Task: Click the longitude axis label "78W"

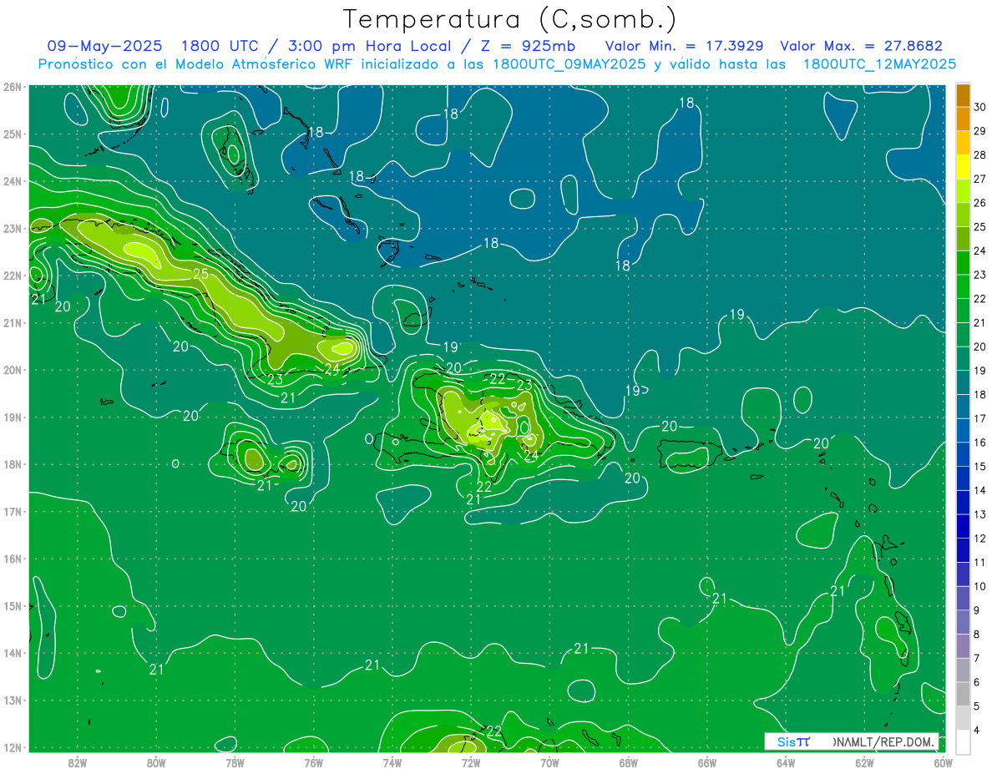Action: click(x=235, y=761)
